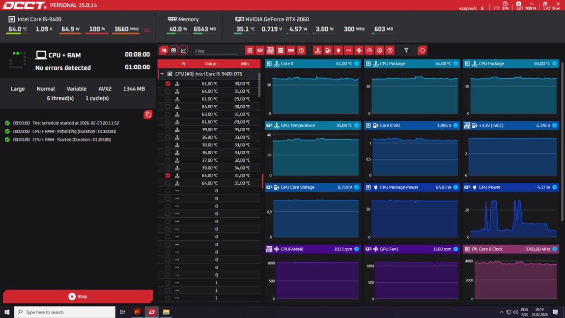Open the Windows system tray hidden icons chevron

(x=502, y=312)
